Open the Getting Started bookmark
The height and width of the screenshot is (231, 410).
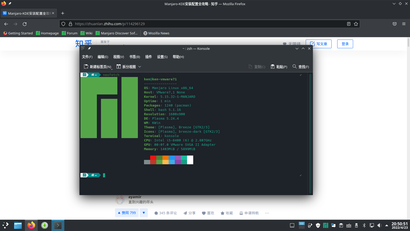click(18, 33)
